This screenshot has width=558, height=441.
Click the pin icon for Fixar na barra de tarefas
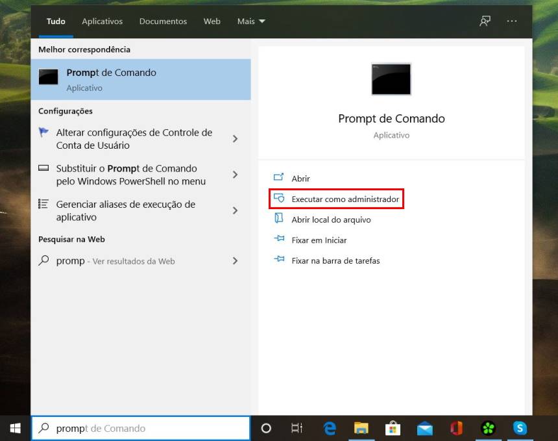[279, 259]
